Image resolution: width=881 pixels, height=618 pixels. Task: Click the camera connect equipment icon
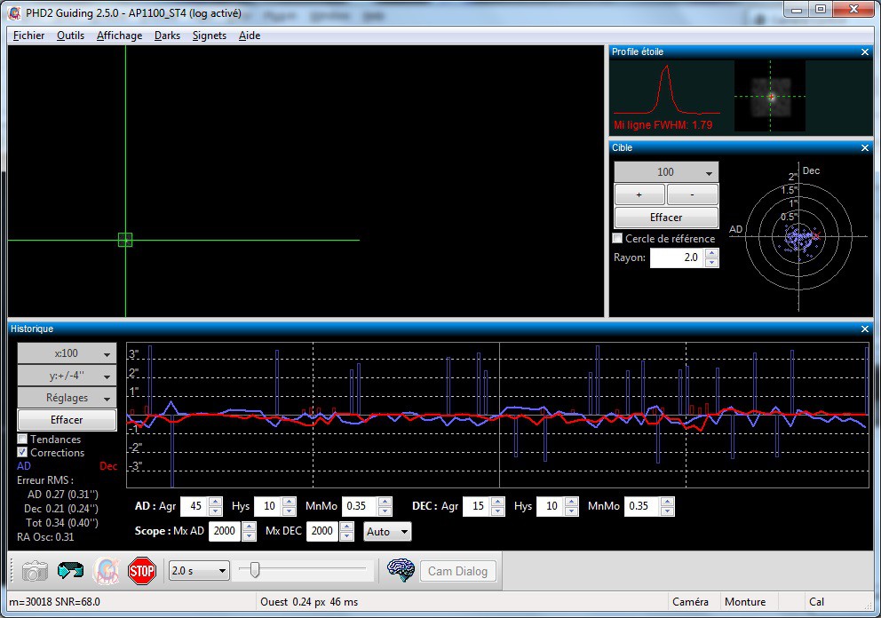[35, 571]
